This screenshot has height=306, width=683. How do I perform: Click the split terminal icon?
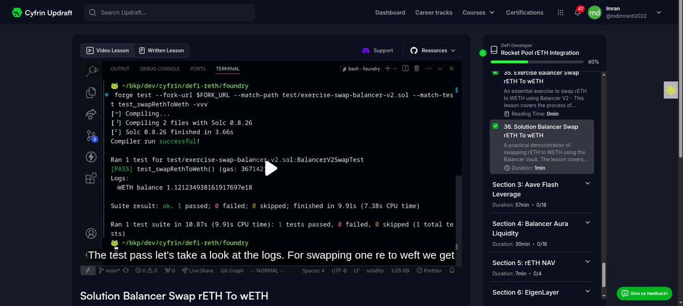click(x=405, y=68)
